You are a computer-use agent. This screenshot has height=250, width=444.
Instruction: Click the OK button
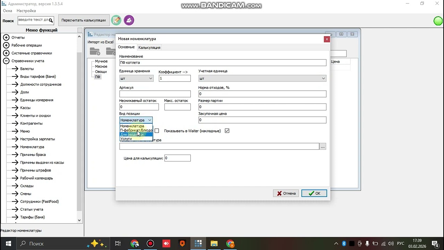tap(314, 193)
